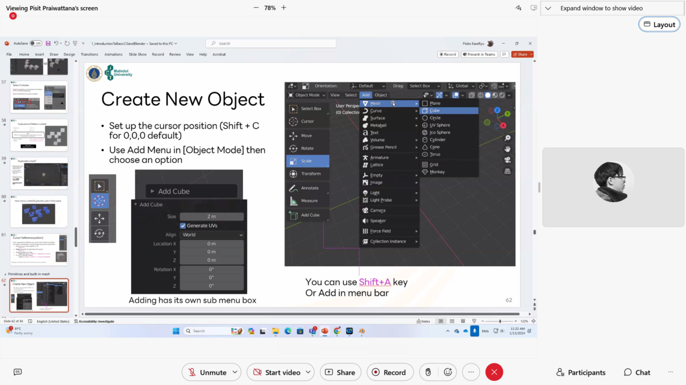Open the emoji reactions icon

(x=448, y=372)
